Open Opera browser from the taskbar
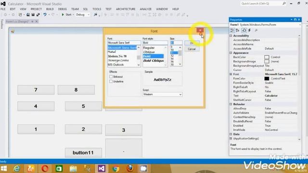Viewport: 308px width, 173px height. click(x=45, y=168)
